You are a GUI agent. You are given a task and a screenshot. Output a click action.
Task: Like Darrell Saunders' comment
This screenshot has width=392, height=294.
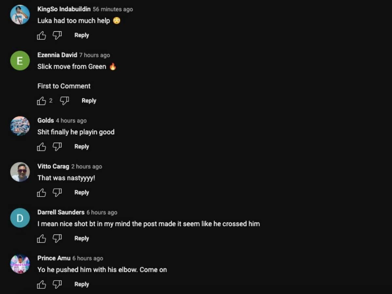point(41,238)
